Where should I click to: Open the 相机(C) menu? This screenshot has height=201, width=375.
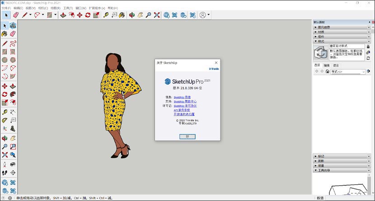coord(42,8)
